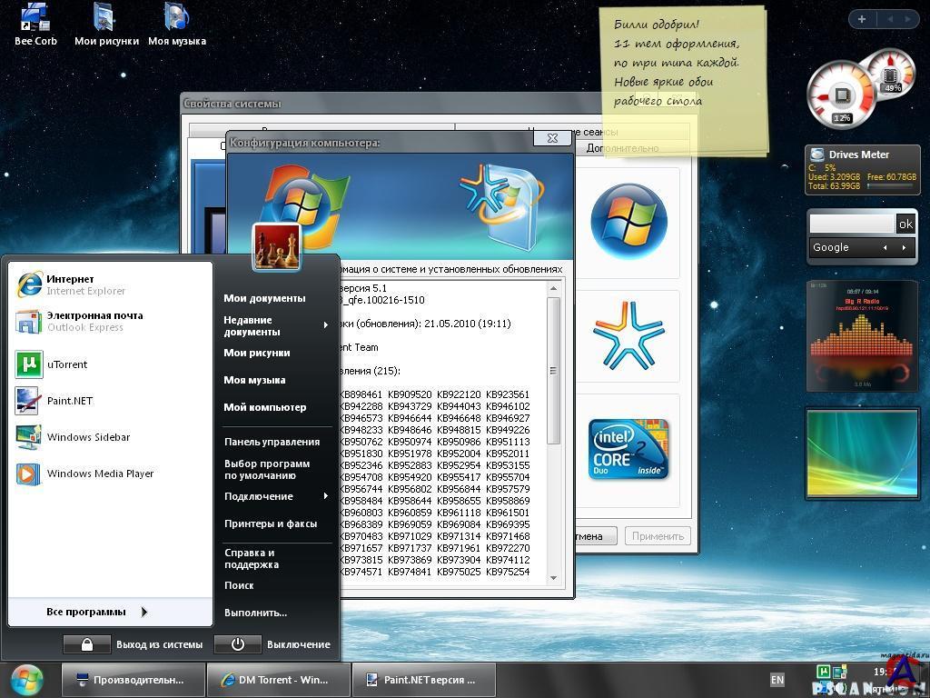
Task: Open uTorrent from the Start menu
Action: click(66, 364)
